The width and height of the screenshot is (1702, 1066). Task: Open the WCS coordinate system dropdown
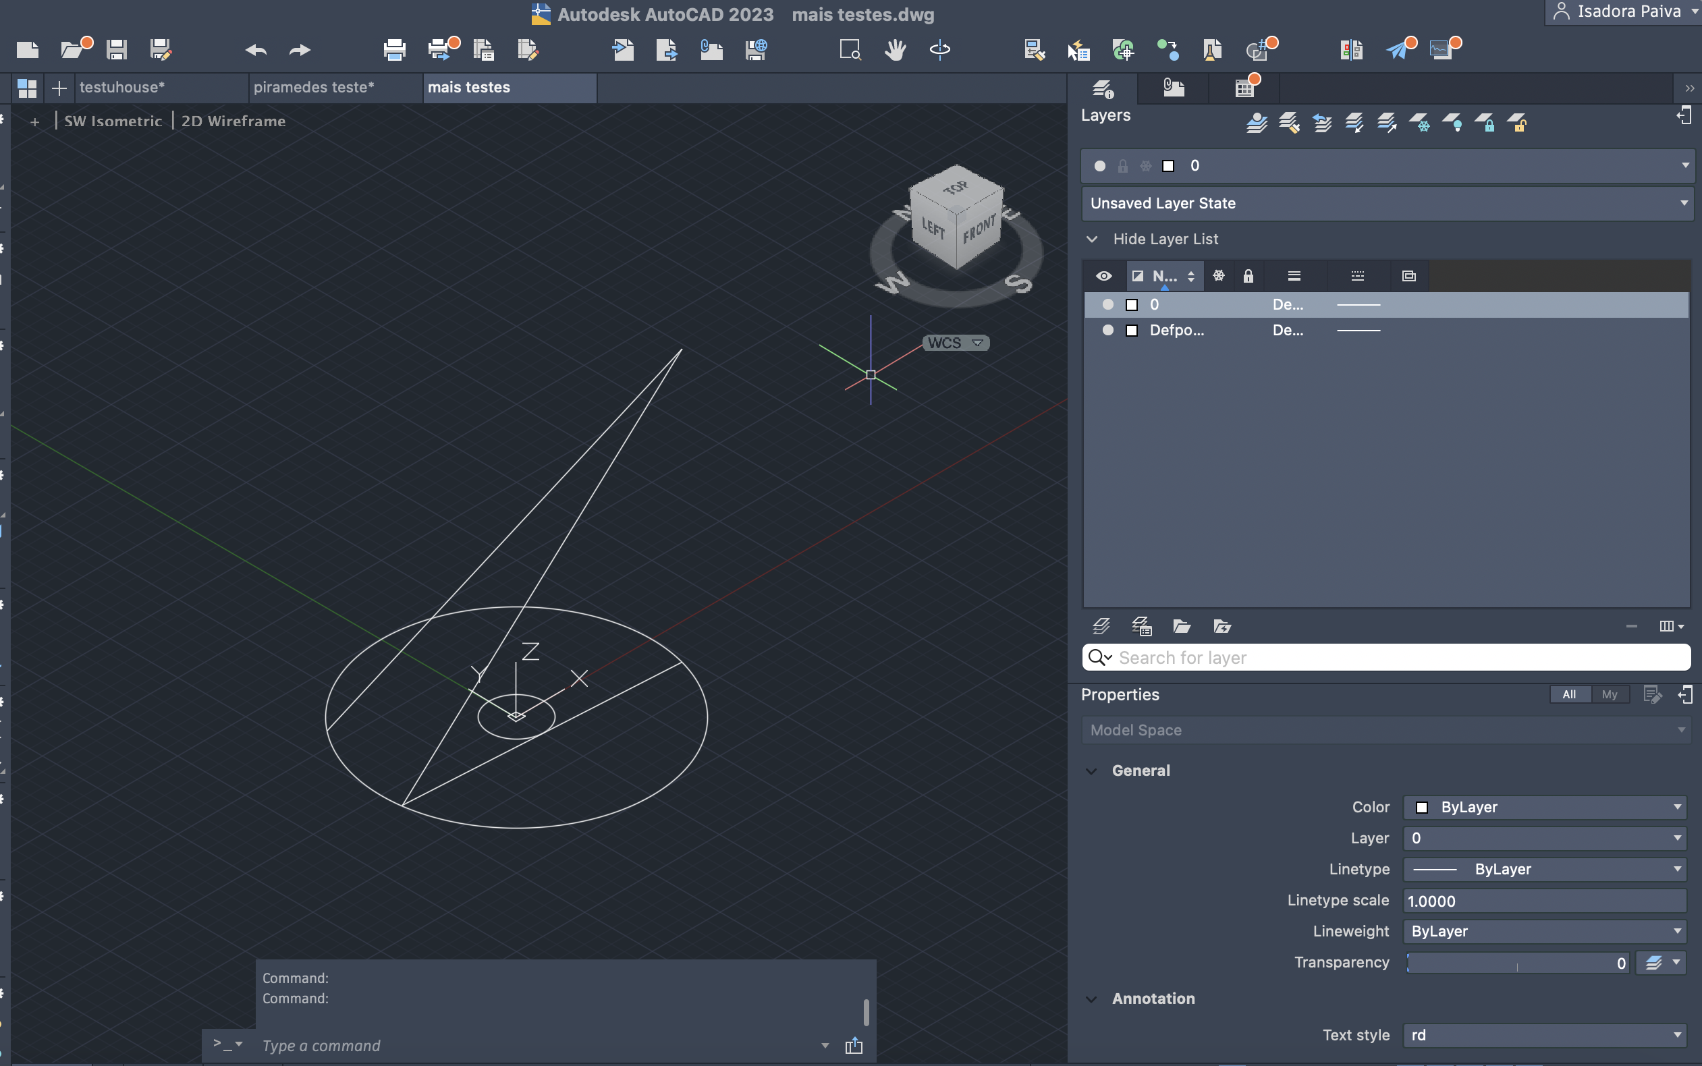pos(956,343)
